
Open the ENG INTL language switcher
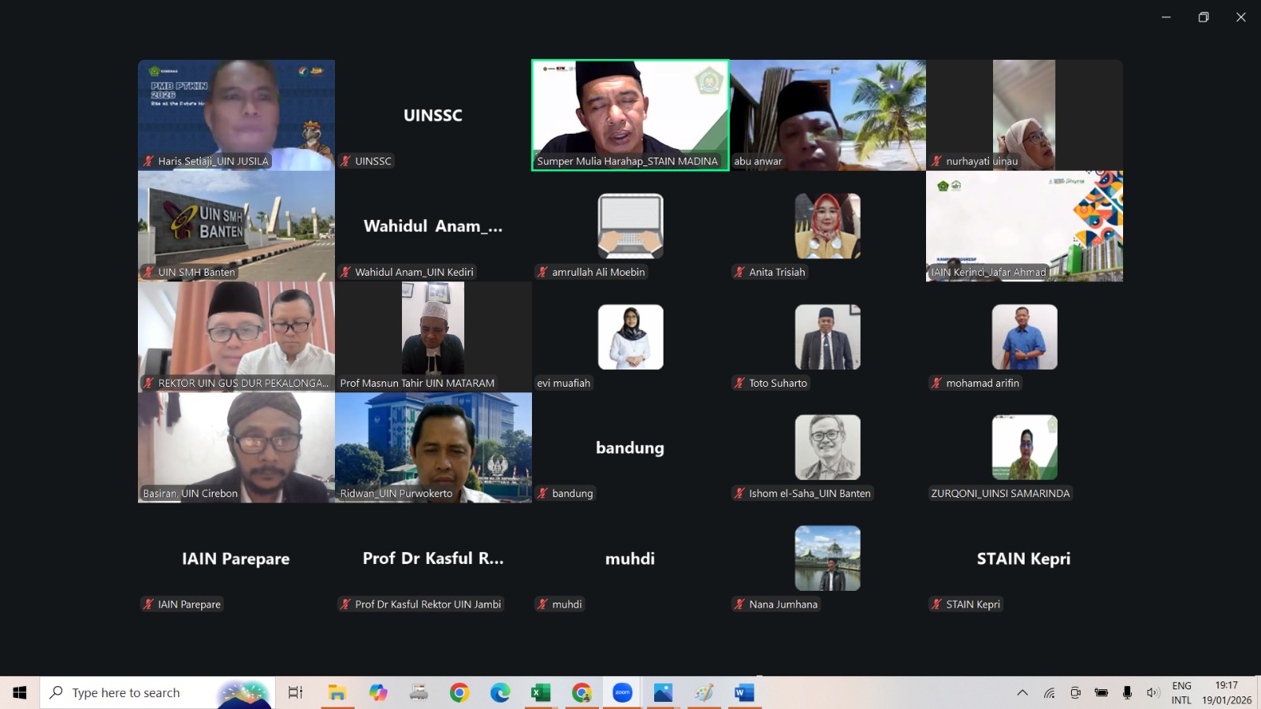(x=1181, y=692)
